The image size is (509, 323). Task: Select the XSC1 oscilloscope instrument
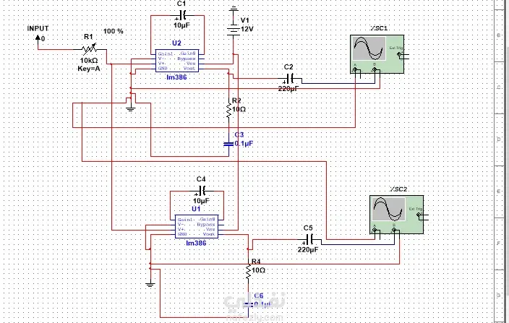[x=377, y=54]
